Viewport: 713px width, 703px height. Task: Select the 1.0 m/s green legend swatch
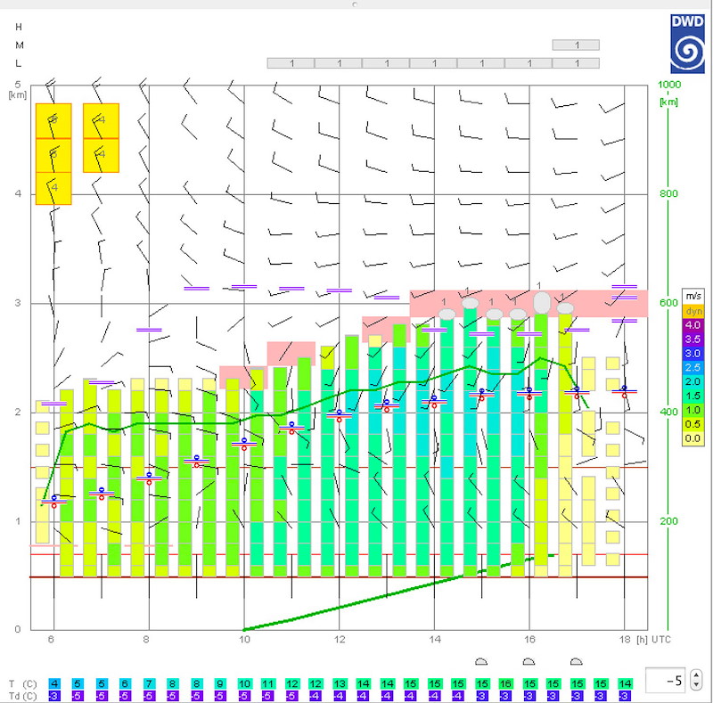[x=693, y=410]
